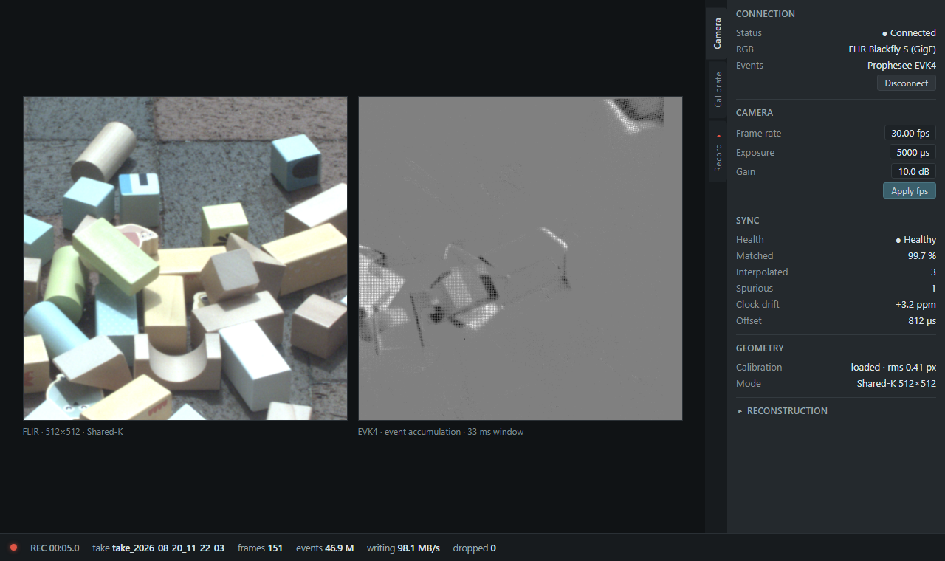The image size is (945, 561).
Task: Click the dropped 0 counter
Action: [x=474, y=548]
